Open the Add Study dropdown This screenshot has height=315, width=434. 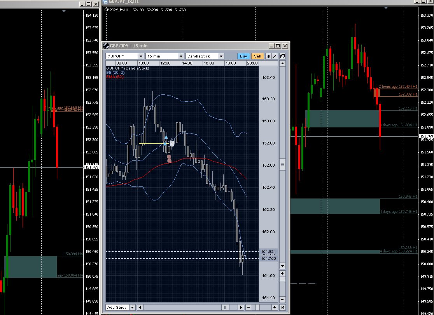132,308
